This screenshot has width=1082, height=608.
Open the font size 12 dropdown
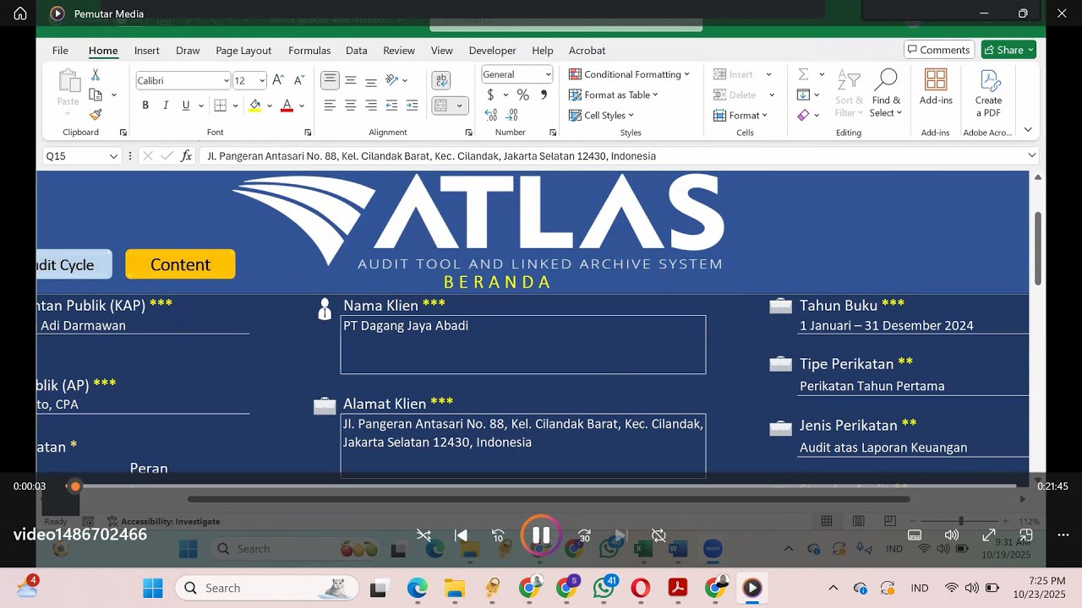click(x=262, y=81)
